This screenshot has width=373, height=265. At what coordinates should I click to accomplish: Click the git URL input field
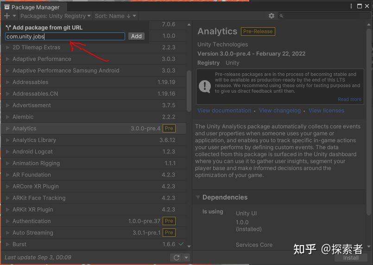coord(65,37)
